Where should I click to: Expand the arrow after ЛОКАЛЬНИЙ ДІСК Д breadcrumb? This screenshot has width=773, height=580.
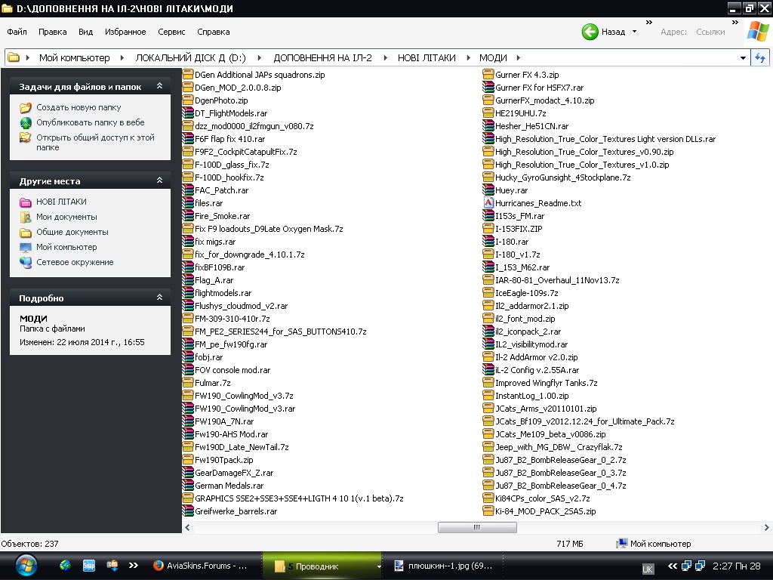260,57
